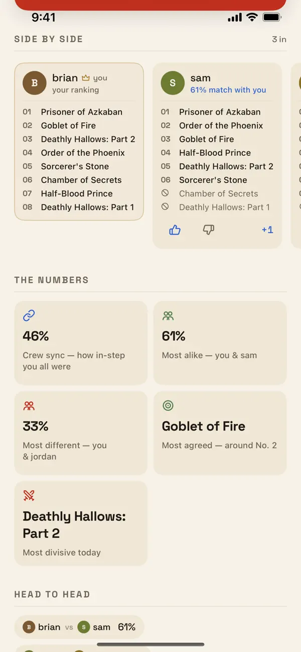Image resolution: width=301 pixels, height=652 pixels.
Task: Tap sam's green S avatar
Action: 173,83
